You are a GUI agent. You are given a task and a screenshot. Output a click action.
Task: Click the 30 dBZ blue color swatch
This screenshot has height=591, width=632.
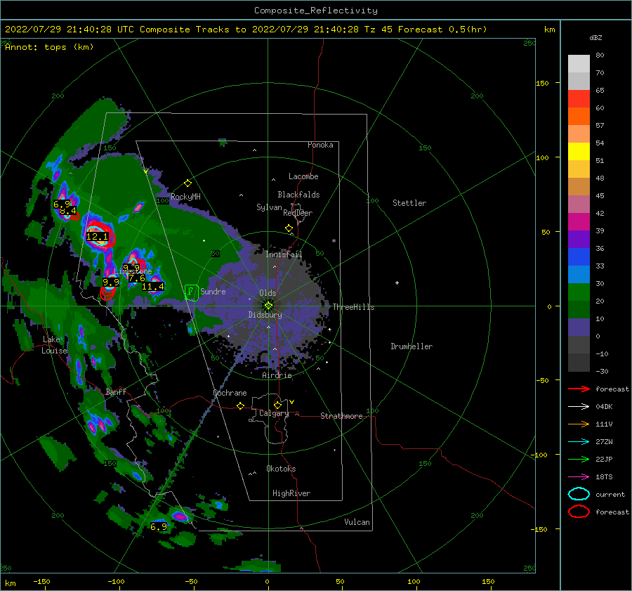579,275
